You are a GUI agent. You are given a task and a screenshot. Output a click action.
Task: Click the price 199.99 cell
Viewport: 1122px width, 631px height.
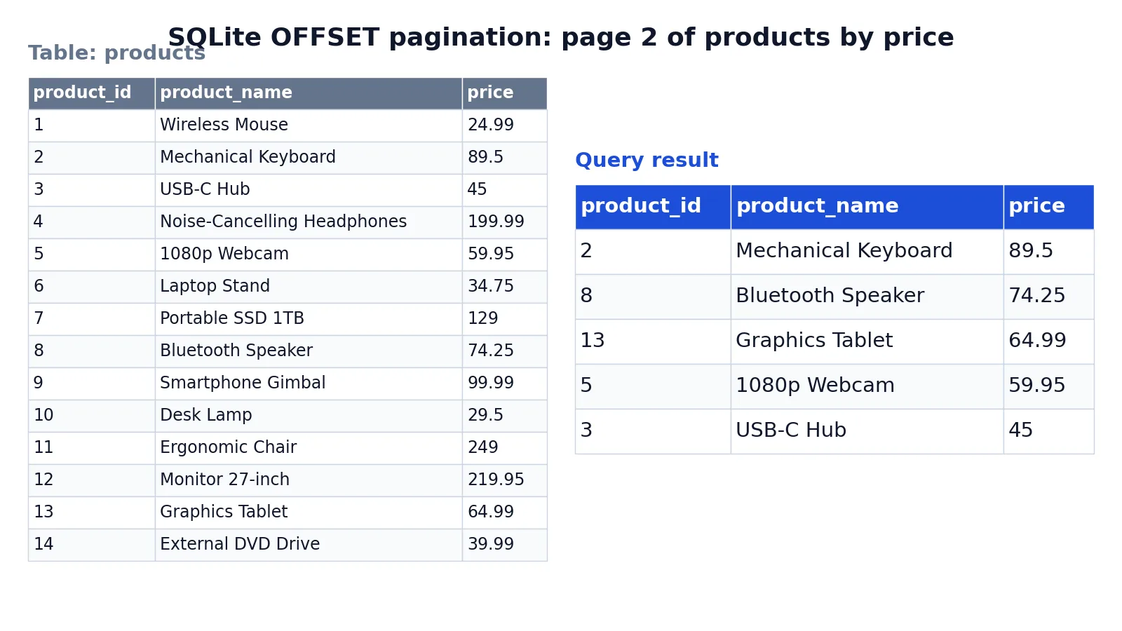pos(505,222)
